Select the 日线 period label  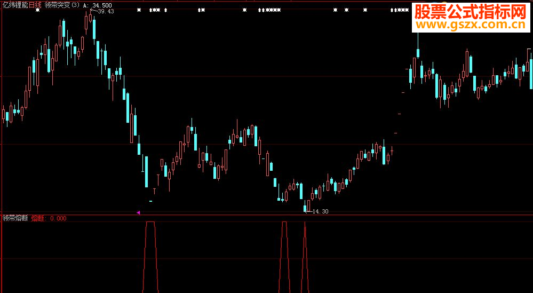point(35,5)
